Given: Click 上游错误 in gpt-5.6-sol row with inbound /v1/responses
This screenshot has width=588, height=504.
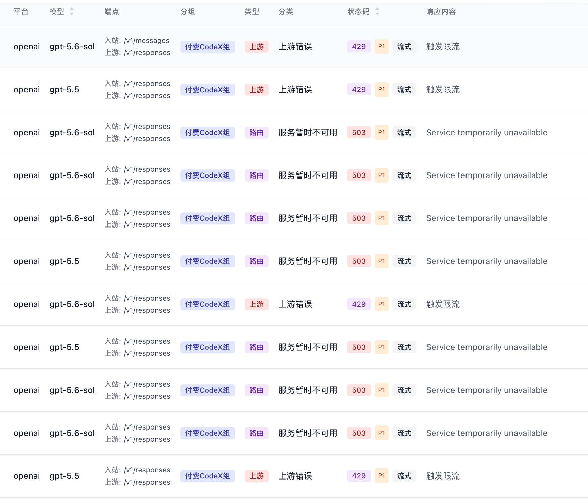Looking at the screenshot, I should click(x=295, y=304).
